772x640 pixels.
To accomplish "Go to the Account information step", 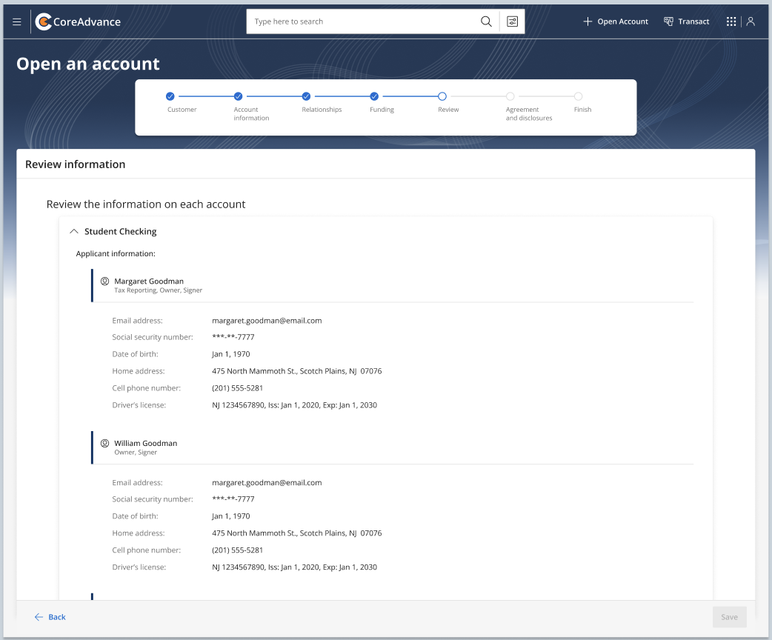I will pos(238,96).
